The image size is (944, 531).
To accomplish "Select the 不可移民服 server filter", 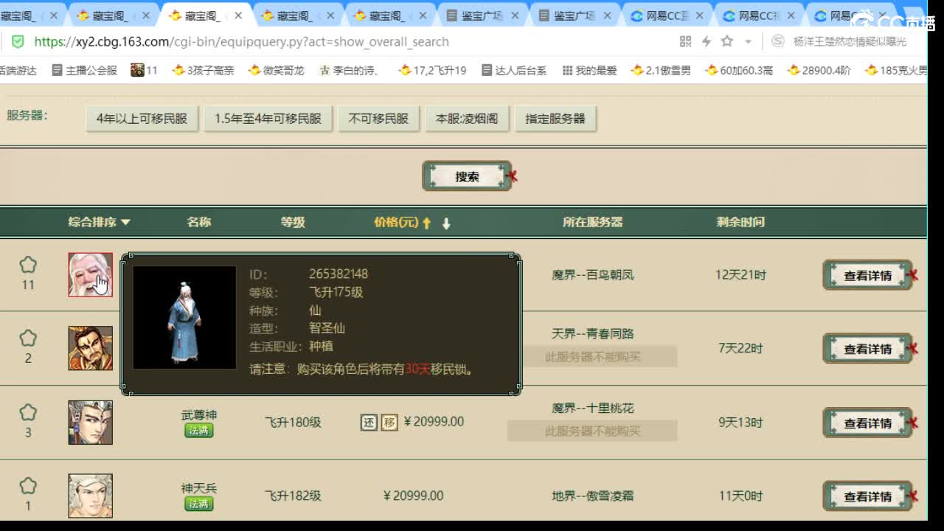I will click(x=378, y=119).
